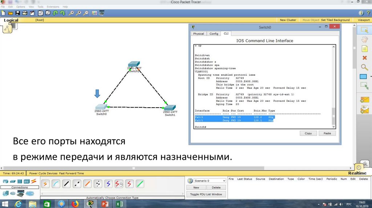The width and height of the screenshot is (372, 208).
Task: Select the Place Note tool
Action: 364,49
